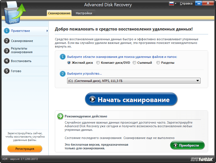Select step 2 Сканирование in the sidebar
This screenshot has height=163, width=216.
click(25, 41)
